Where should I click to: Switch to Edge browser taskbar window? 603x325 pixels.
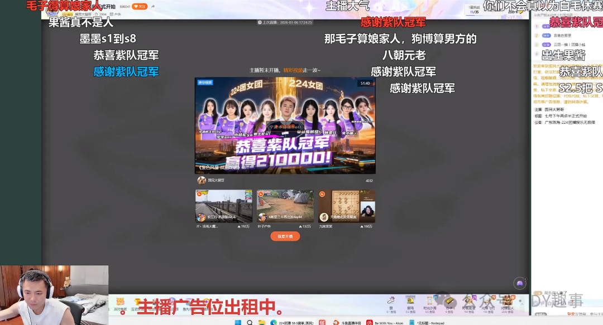pos(292,323)
